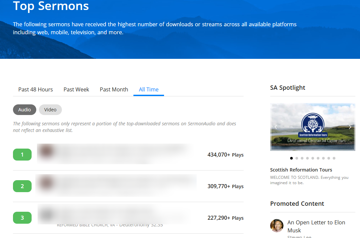The image size is (360, 238).
Task: Select the last carousel pagination dot
Action: [334, 158]
